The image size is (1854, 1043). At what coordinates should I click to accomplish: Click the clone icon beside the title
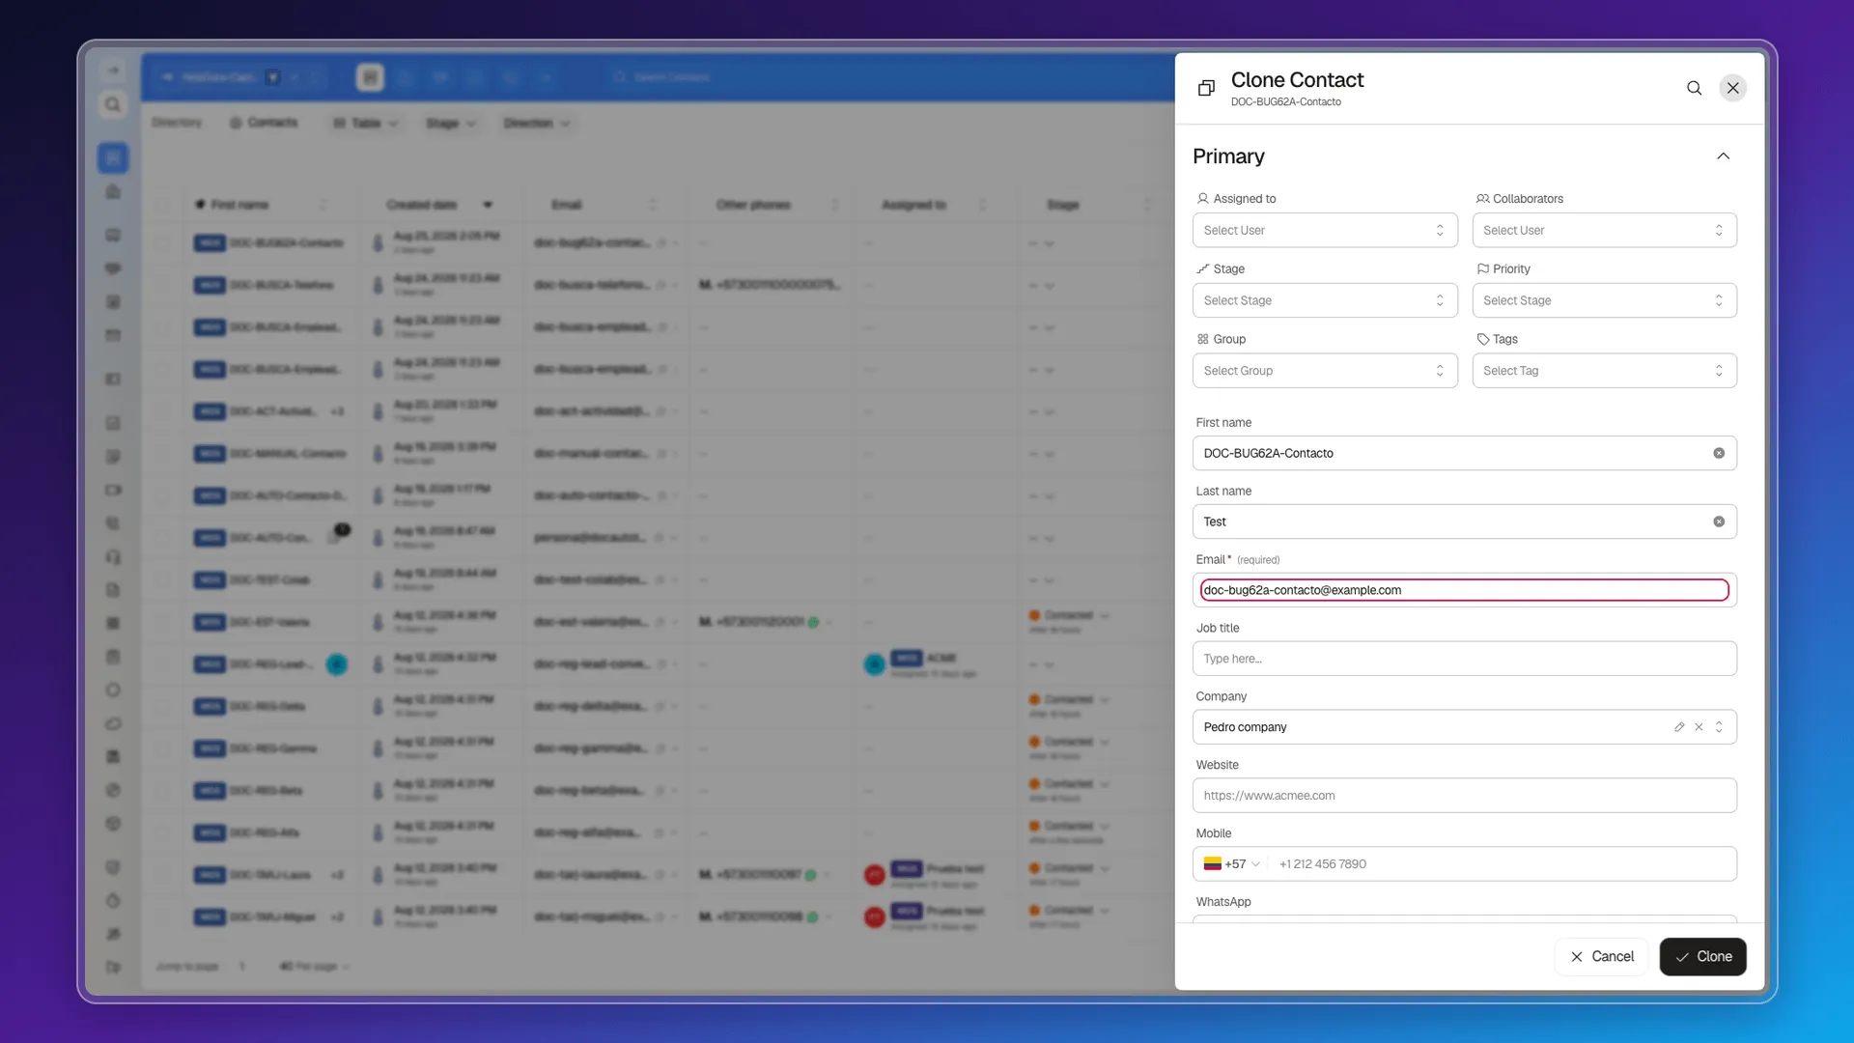coord(1206,88)
